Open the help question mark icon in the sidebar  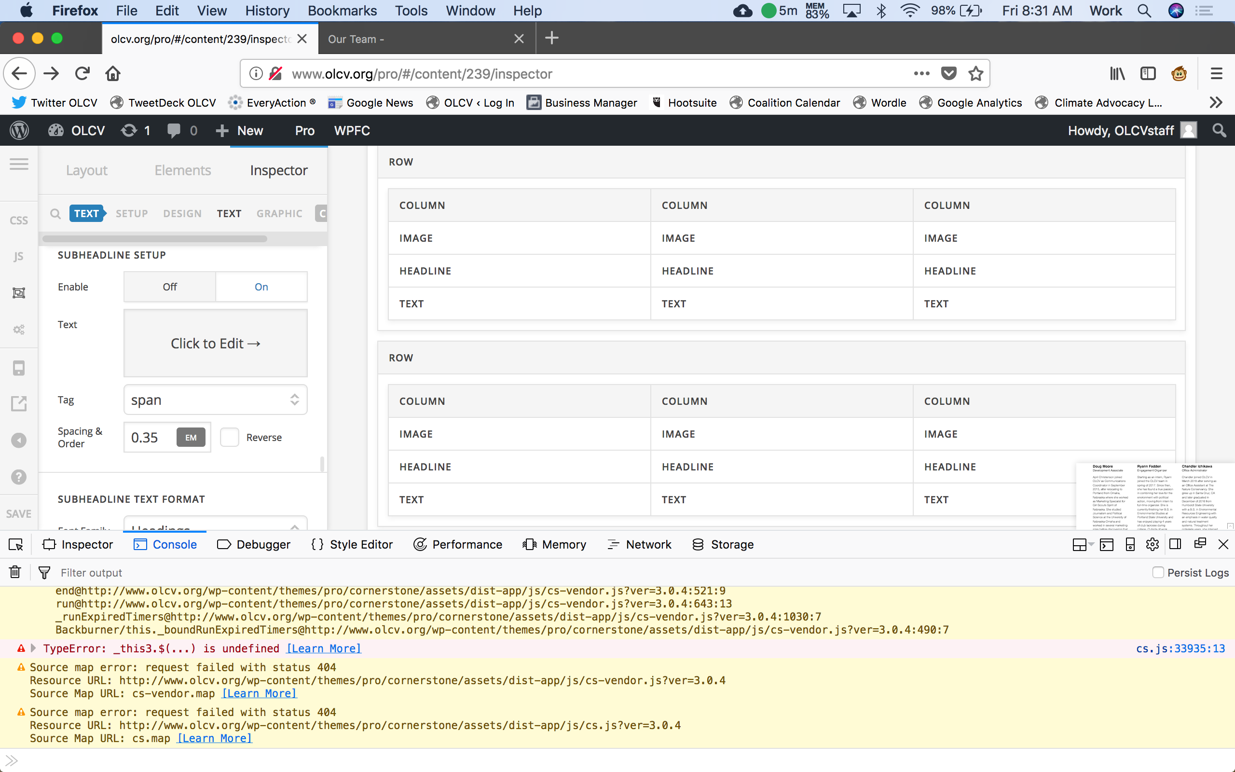19,476
